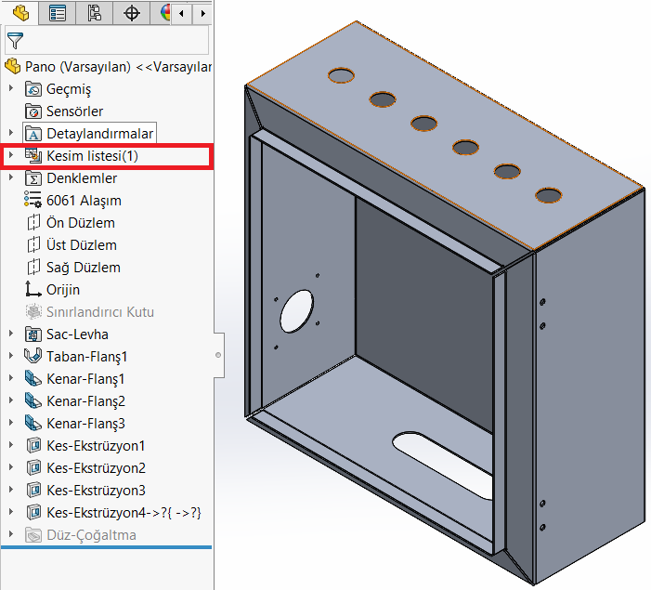The height and width of the screenshot is (590, 651).
Task: Select the Kenar-Flanş2 feature icon
Action: coord(33,401)
